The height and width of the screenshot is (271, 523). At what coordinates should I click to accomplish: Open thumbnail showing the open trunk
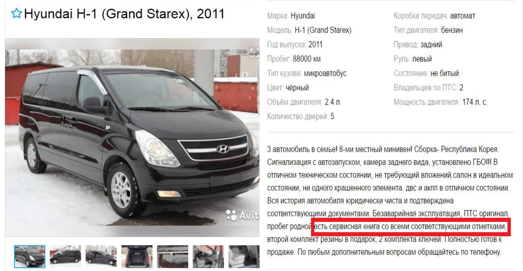[x=137, y=257]
